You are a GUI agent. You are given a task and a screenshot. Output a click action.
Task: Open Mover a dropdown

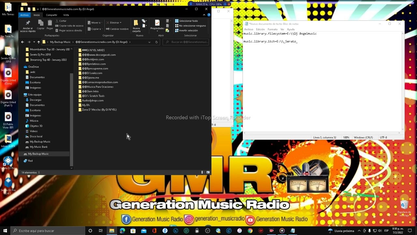(95, 23)
